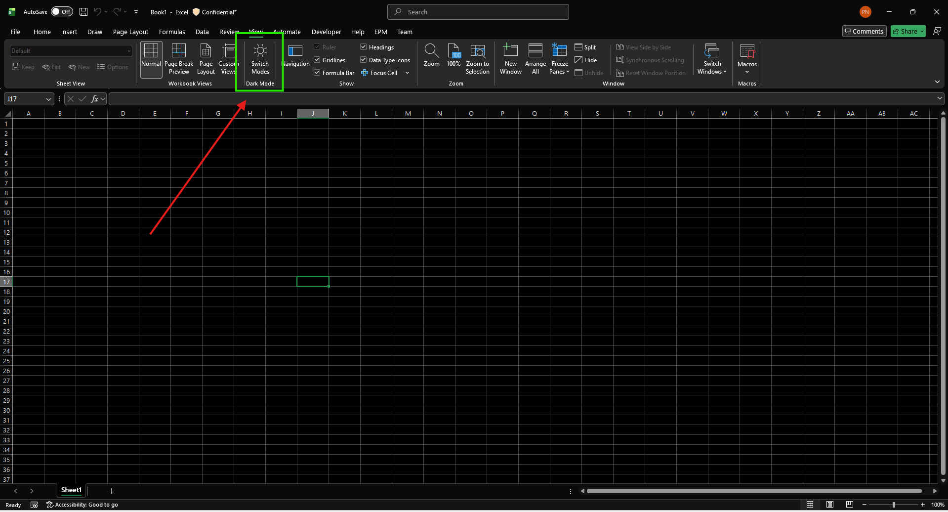
Task: Open the Sheet View Default dropdown
Action: tap(71, 51)
